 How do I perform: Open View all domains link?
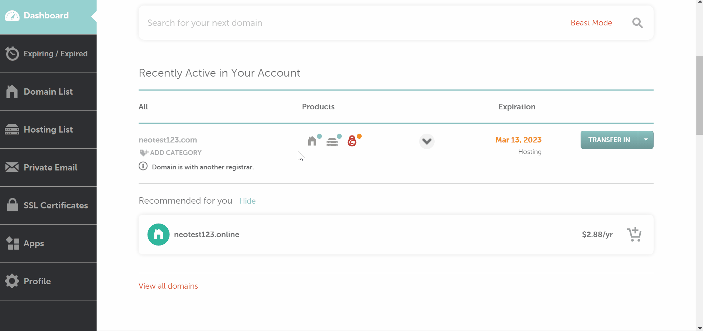[x=168, y=286]
